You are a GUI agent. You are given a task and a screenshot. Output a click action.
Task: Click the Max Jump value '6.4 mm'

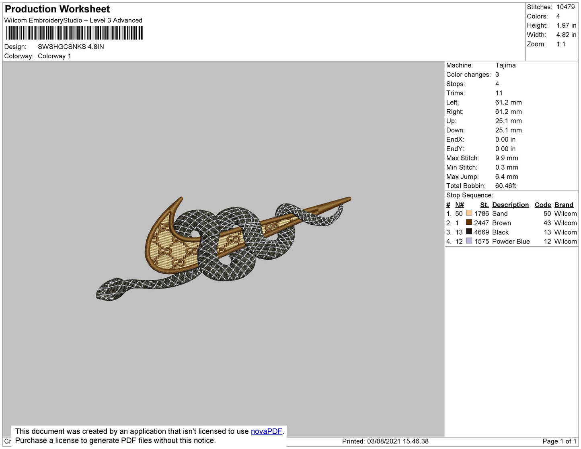coord(507,176)
